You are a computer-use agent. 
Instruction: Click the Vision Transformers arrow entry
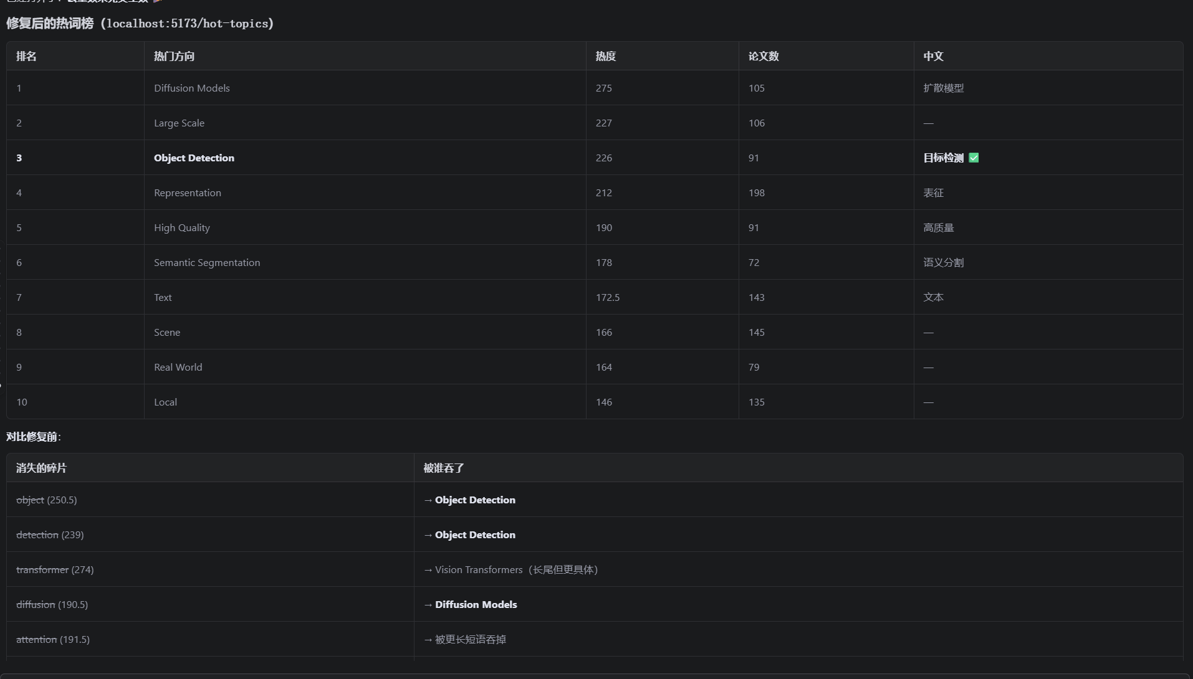510,570
